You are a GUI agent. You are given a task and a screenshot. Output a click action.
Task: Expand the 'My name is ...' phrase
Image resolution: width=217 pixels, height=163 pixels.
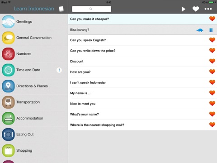tap(142, 93)
